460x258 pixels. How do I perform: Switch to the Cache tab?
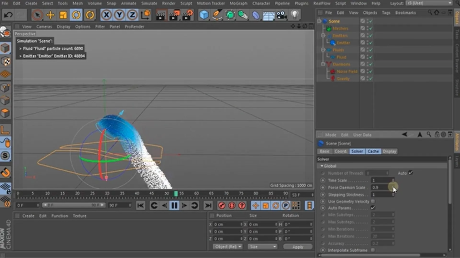[x=373, y=151]
